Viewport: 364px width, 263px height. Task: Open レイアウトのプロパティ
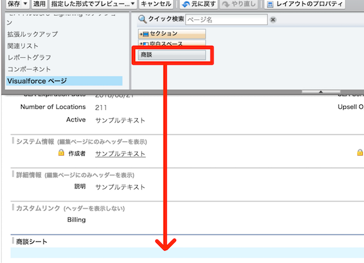305,4
